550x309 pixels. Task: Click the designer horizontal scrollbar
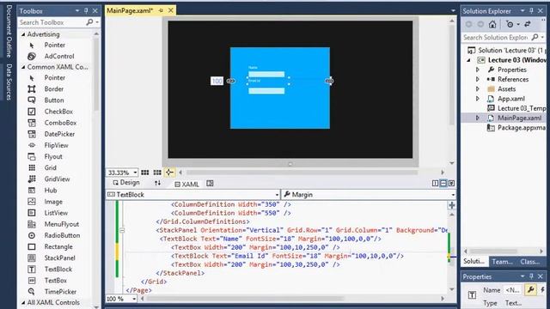tap(302, 173)
